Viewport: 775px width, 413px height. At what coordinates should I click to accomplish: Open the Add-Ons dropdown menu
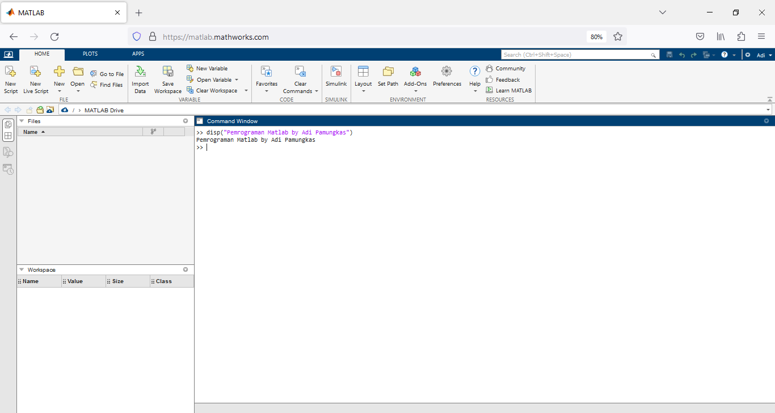pos(415,91)
